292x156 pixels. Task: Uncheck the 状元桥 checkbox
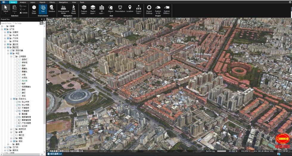pyautogui.click(x=17, y=126)
